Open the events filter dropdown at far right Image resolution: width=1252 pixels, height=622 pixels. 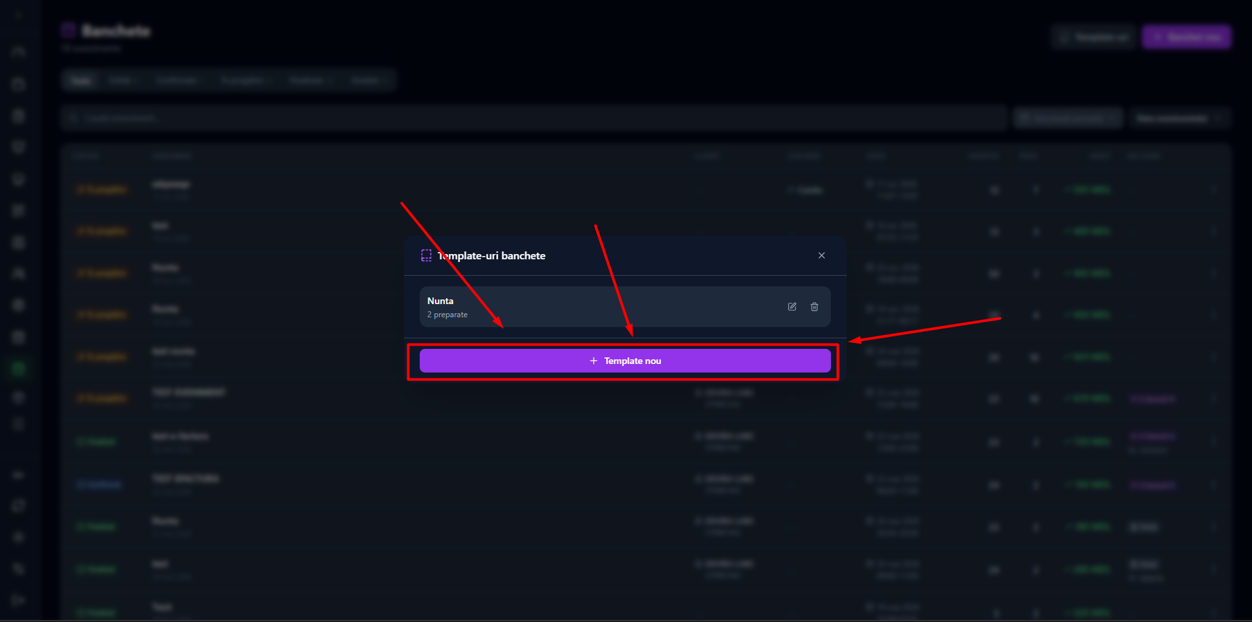pos(1180,118)
